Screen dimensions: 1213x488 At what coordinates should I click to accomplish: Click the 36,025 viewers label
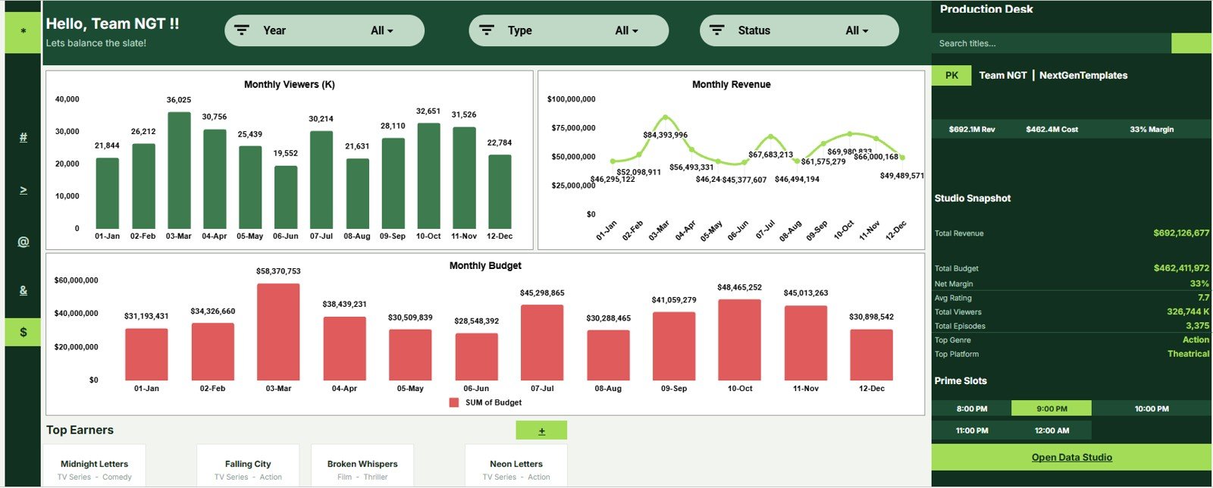[179, 100]
